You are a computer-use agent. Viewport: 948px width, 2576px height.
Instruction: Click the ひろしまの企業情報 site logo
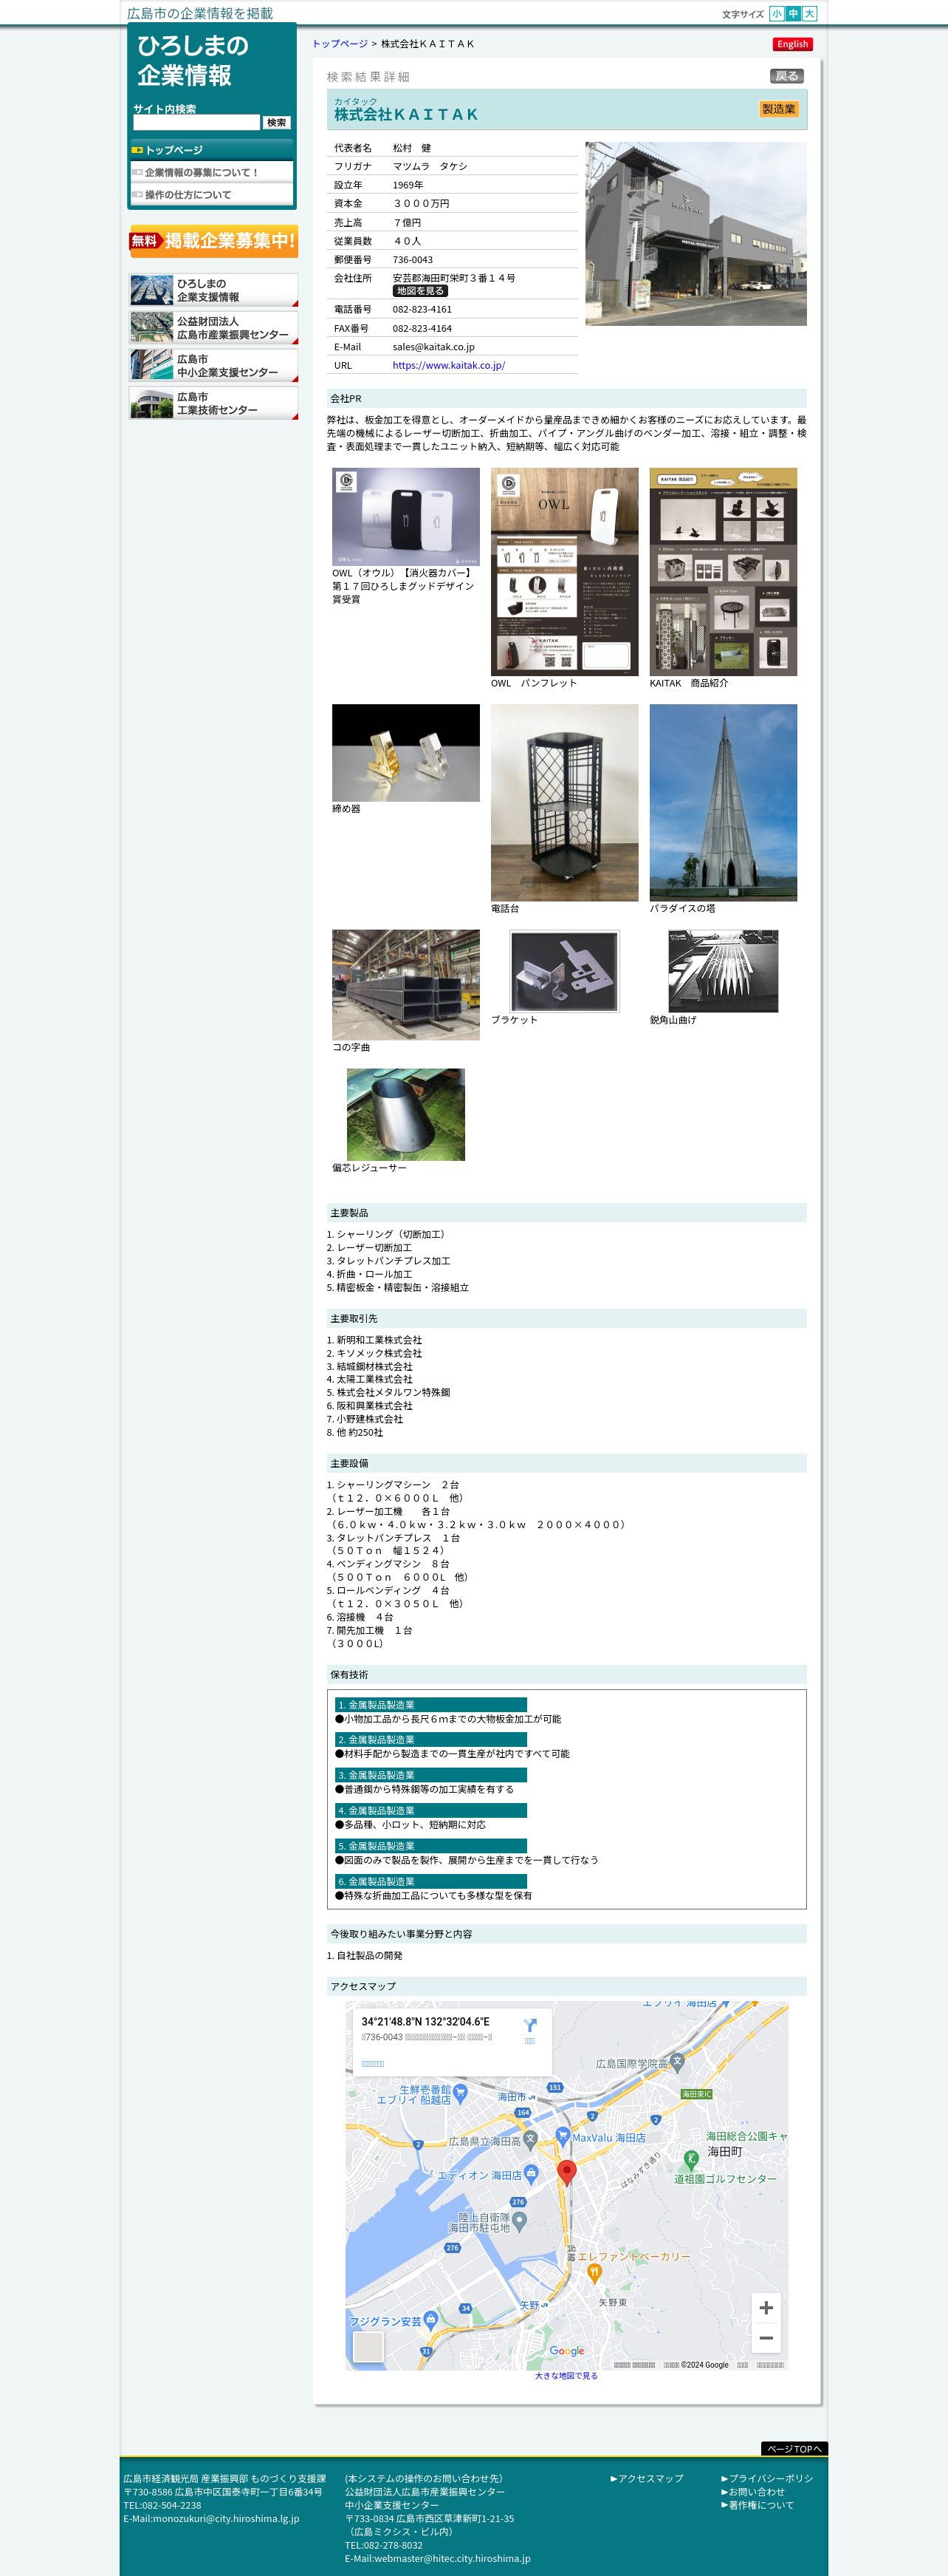coord(193,60)
